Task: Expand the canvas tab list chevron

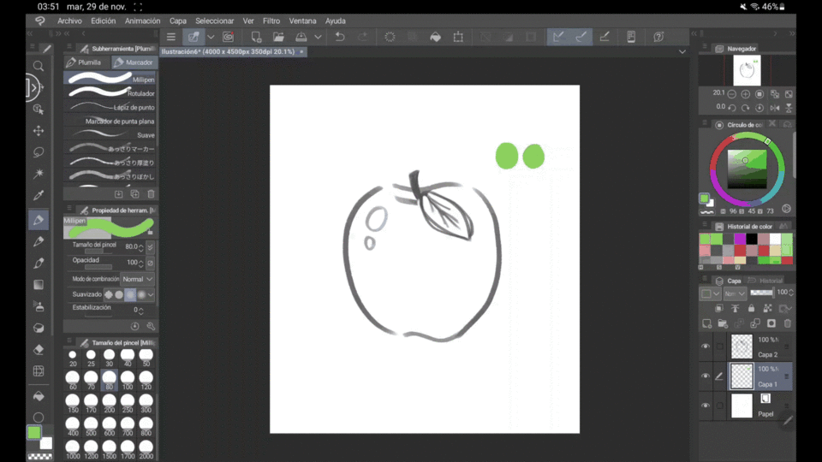Action: (x=682, y=52)
